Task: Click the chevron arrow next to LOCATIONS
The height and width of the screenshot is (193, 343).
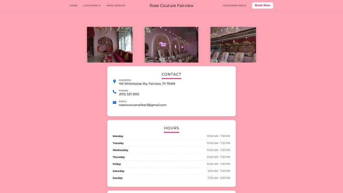Action: [x=99, y=5]
